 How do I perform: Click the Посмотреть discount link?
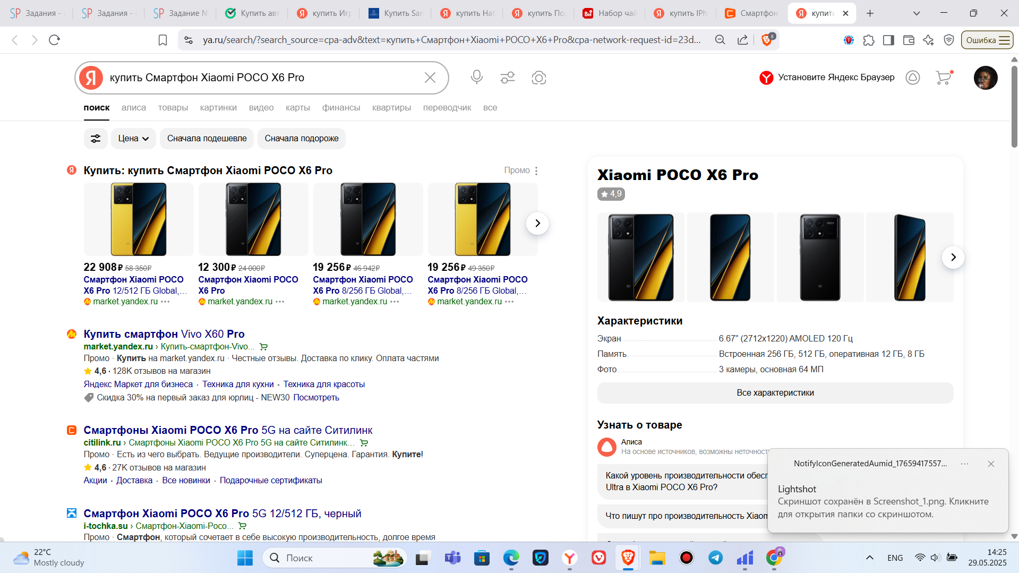tap(316, 397)
